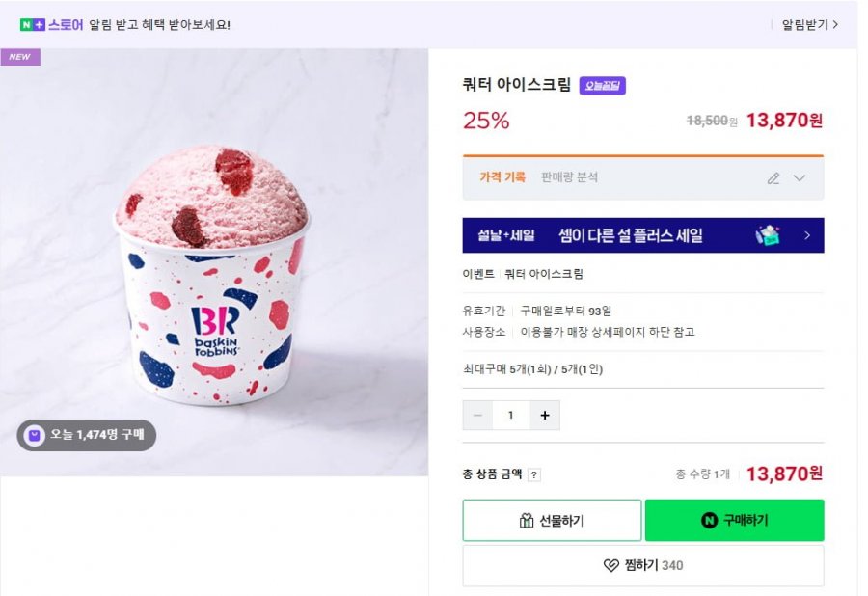868x596 pixels.
Task: Click the quantity input field
Action: [x=511, y=416]
